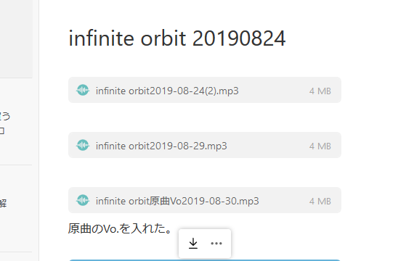Open infinite orbit2019-08-29.mp3 file name
This screenshot has height=261, width=414.
pyautogui.click(x=161, y=146)
